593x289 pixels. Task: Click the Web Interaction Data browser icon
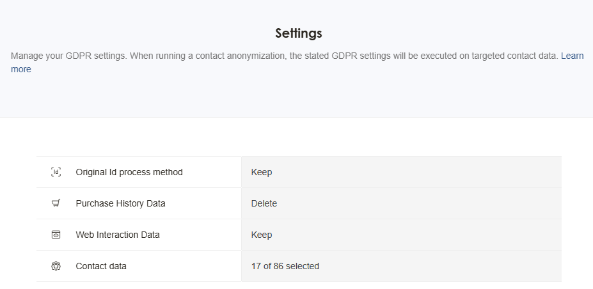[56, 235]
